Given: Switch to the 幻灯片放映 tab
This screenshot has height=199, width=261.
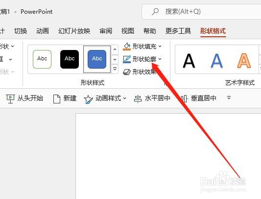Looking at the screenshot, I should 74,31.
